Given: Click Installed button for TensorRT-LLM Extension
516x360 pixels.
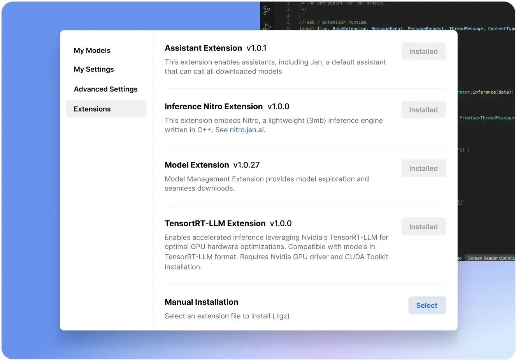Looking at the screenshot, I should point(423,227).
